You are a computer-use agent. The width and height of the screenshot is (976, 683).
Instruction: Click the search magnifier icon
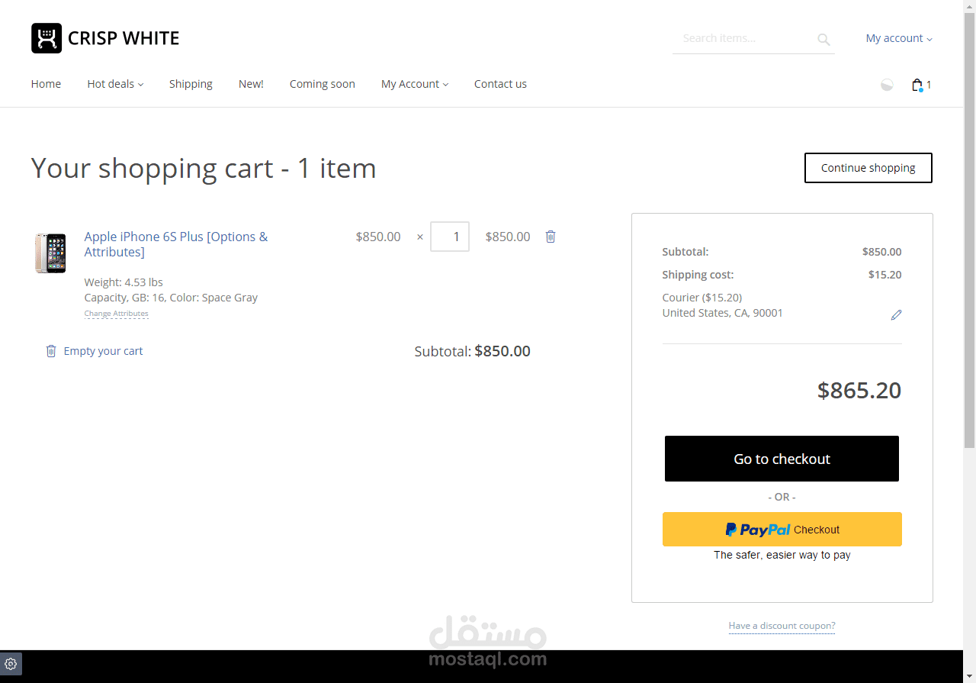(x=823, y=39)
